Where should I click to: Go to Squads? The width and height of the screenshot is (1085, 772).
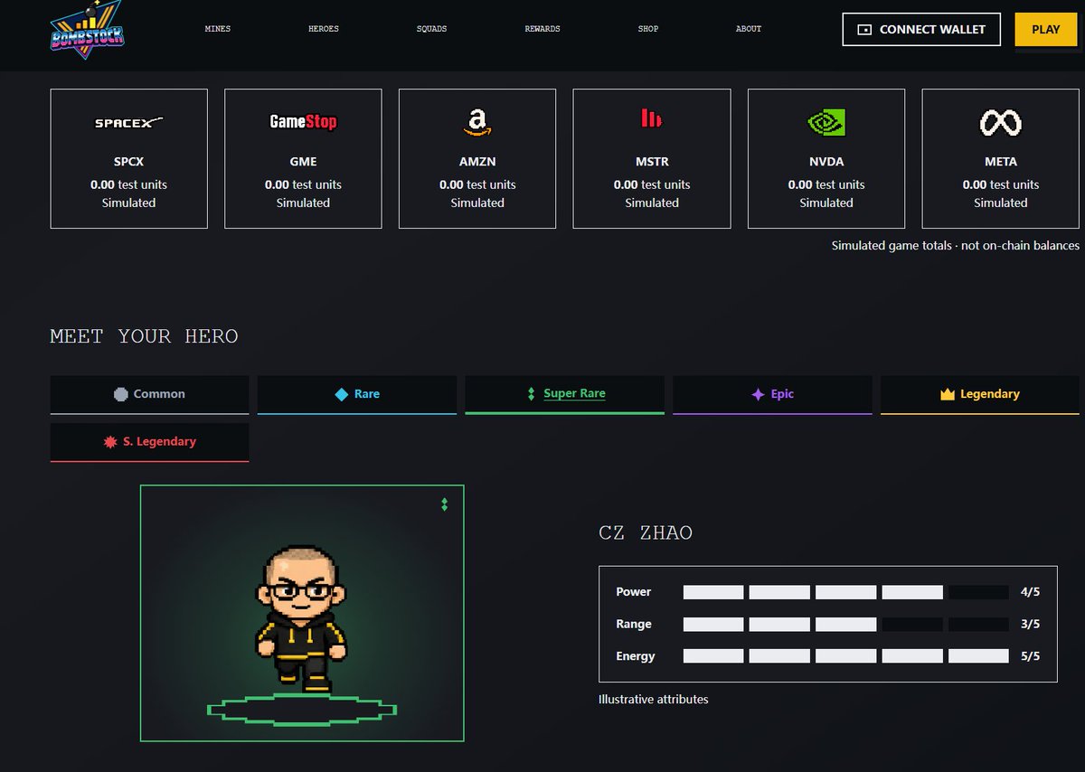[x=431, y=29]
